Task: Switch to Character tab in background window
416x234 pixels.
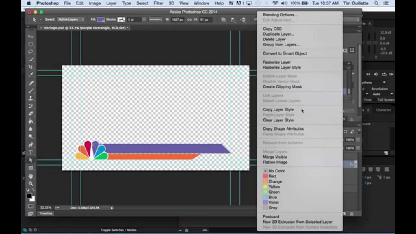Action: [x=383, y=110]
